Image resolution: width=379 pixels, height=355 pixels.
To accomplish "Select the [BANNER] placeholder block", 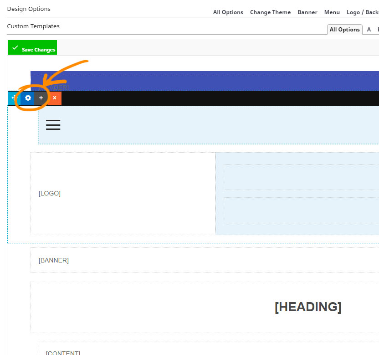I will (x=54, y=260).
